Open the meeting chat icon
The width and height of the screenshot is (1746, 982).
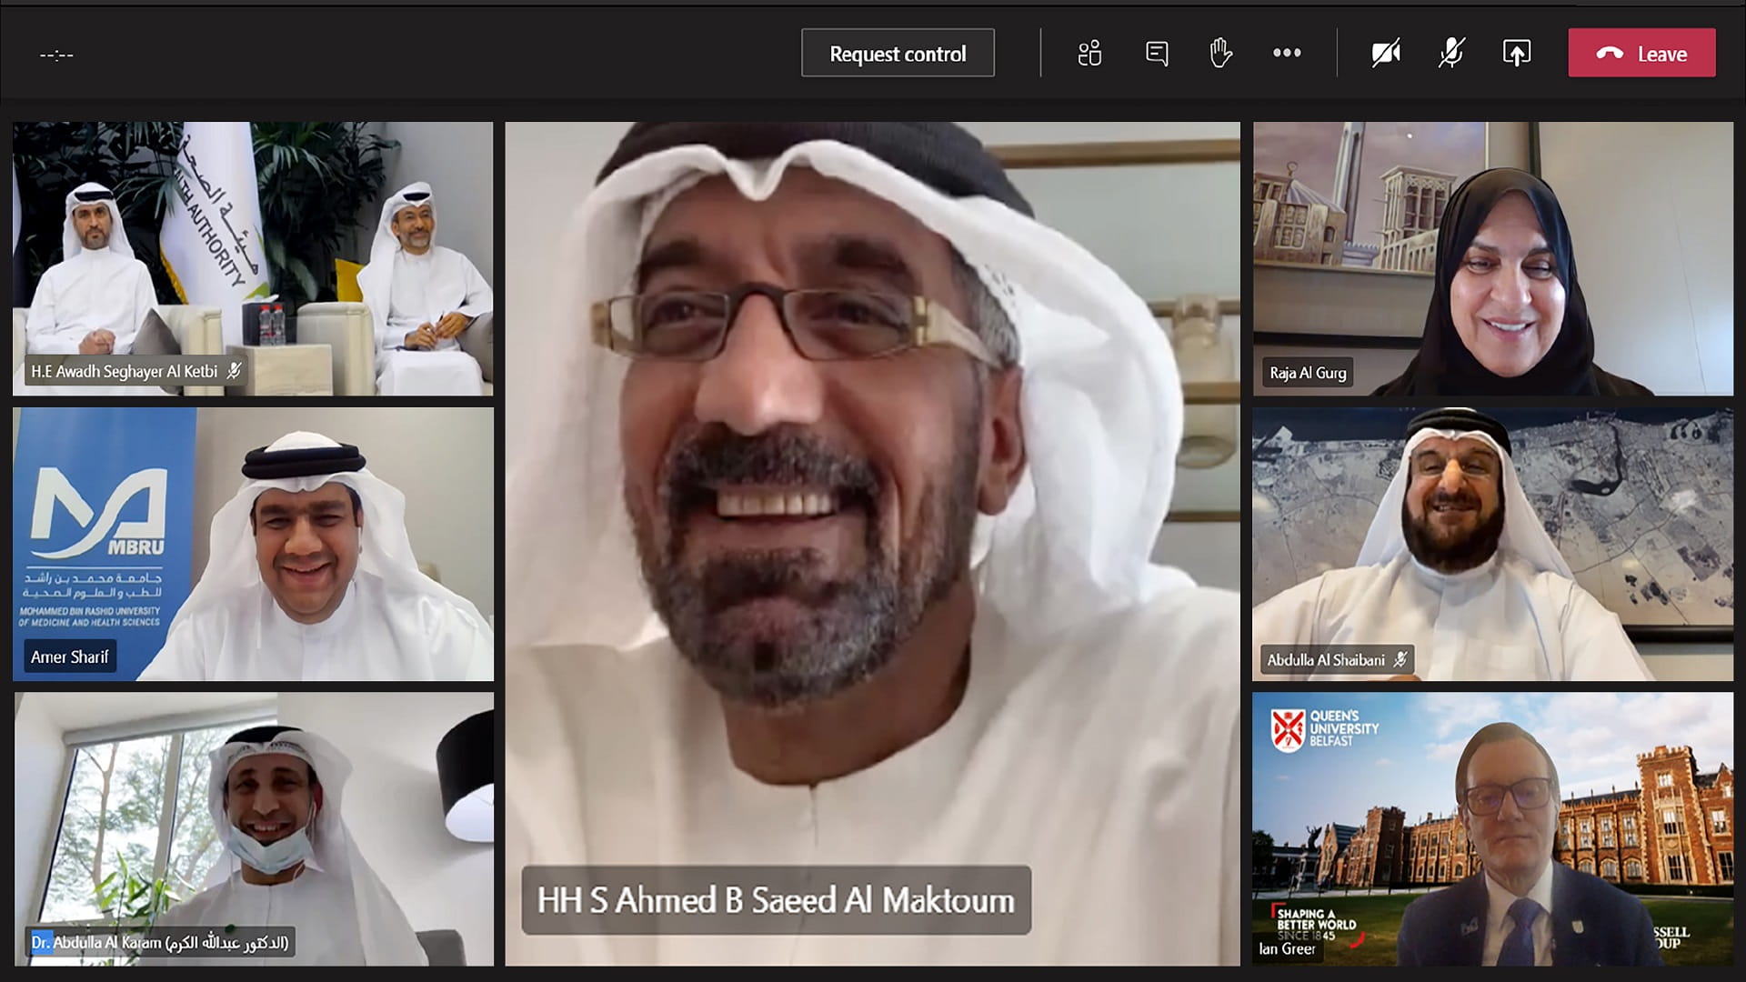coord(1157,54)
